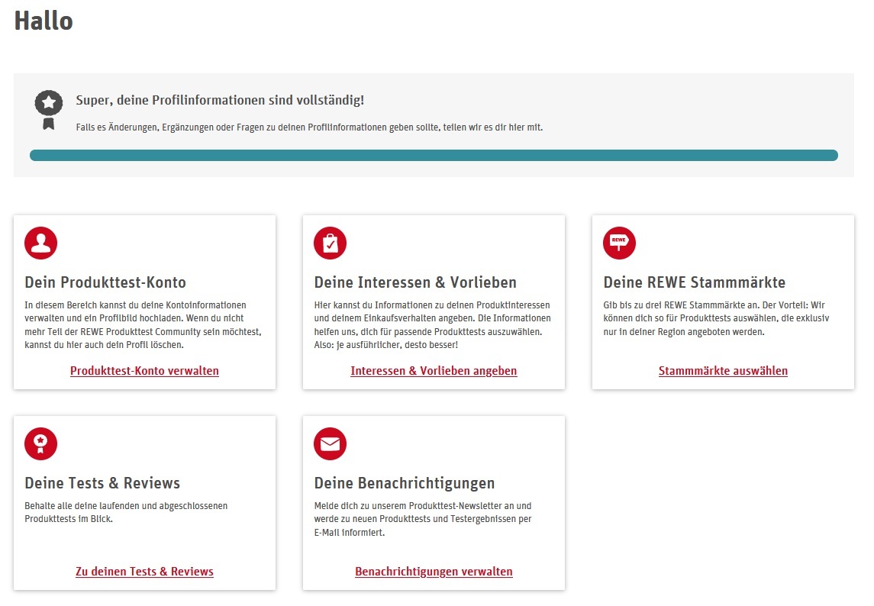Click the shopping bag icon for Interessen
The image size is (874, 606).
point(330,243)
